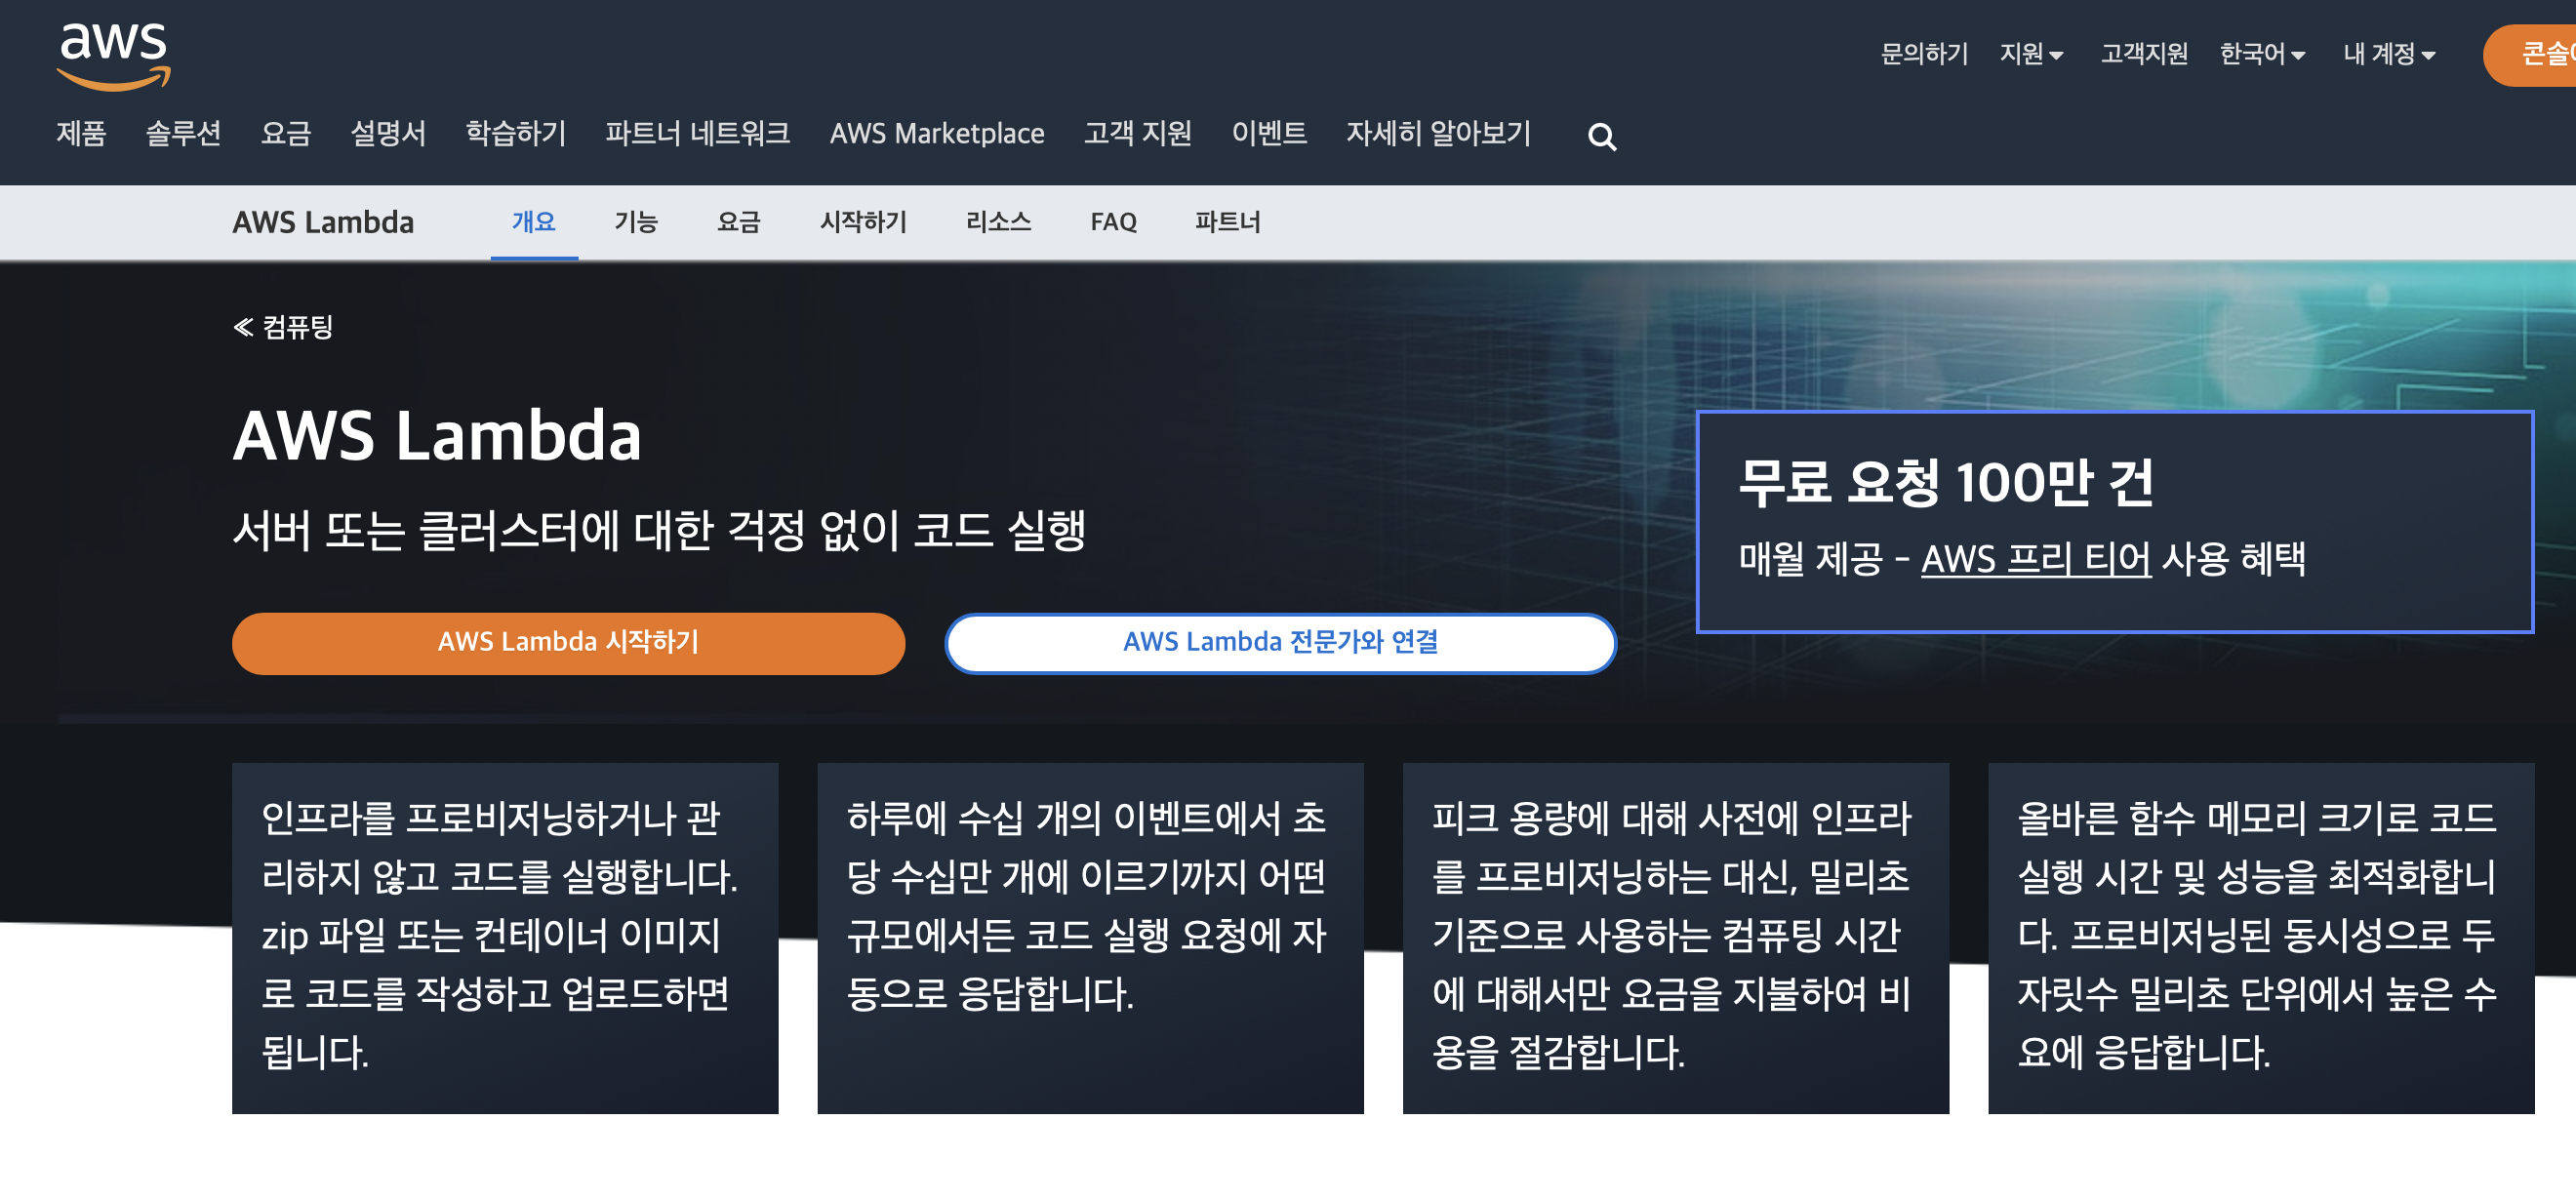Image resolution: width=2576 pixels, height=1200 pixels.
Task: Click 고객지원 in the top bar
Action: tap(2144, 53)
